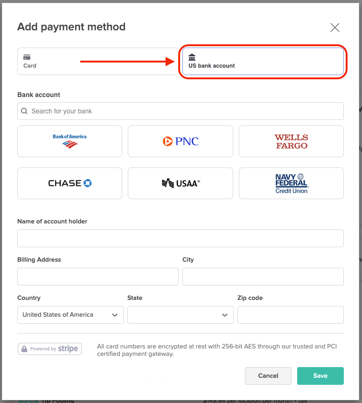Screen dimensions: 362x403
Task: Click the magnifying glass in the bank search
Action: 24,111
